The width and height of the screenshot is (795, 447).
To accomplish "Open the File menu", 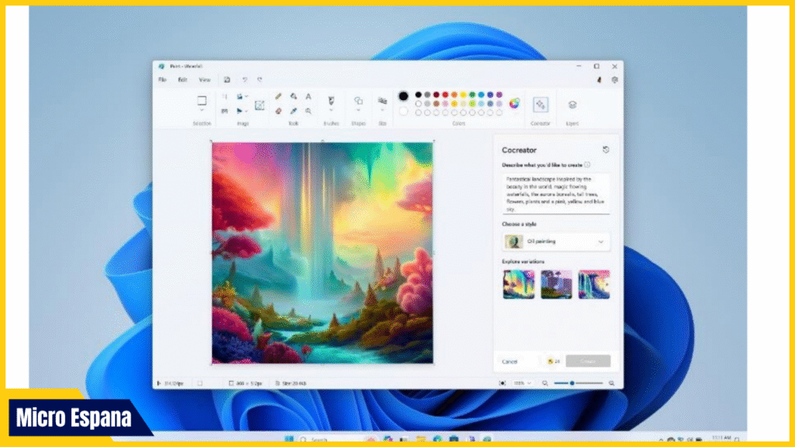I will (162, 79).
